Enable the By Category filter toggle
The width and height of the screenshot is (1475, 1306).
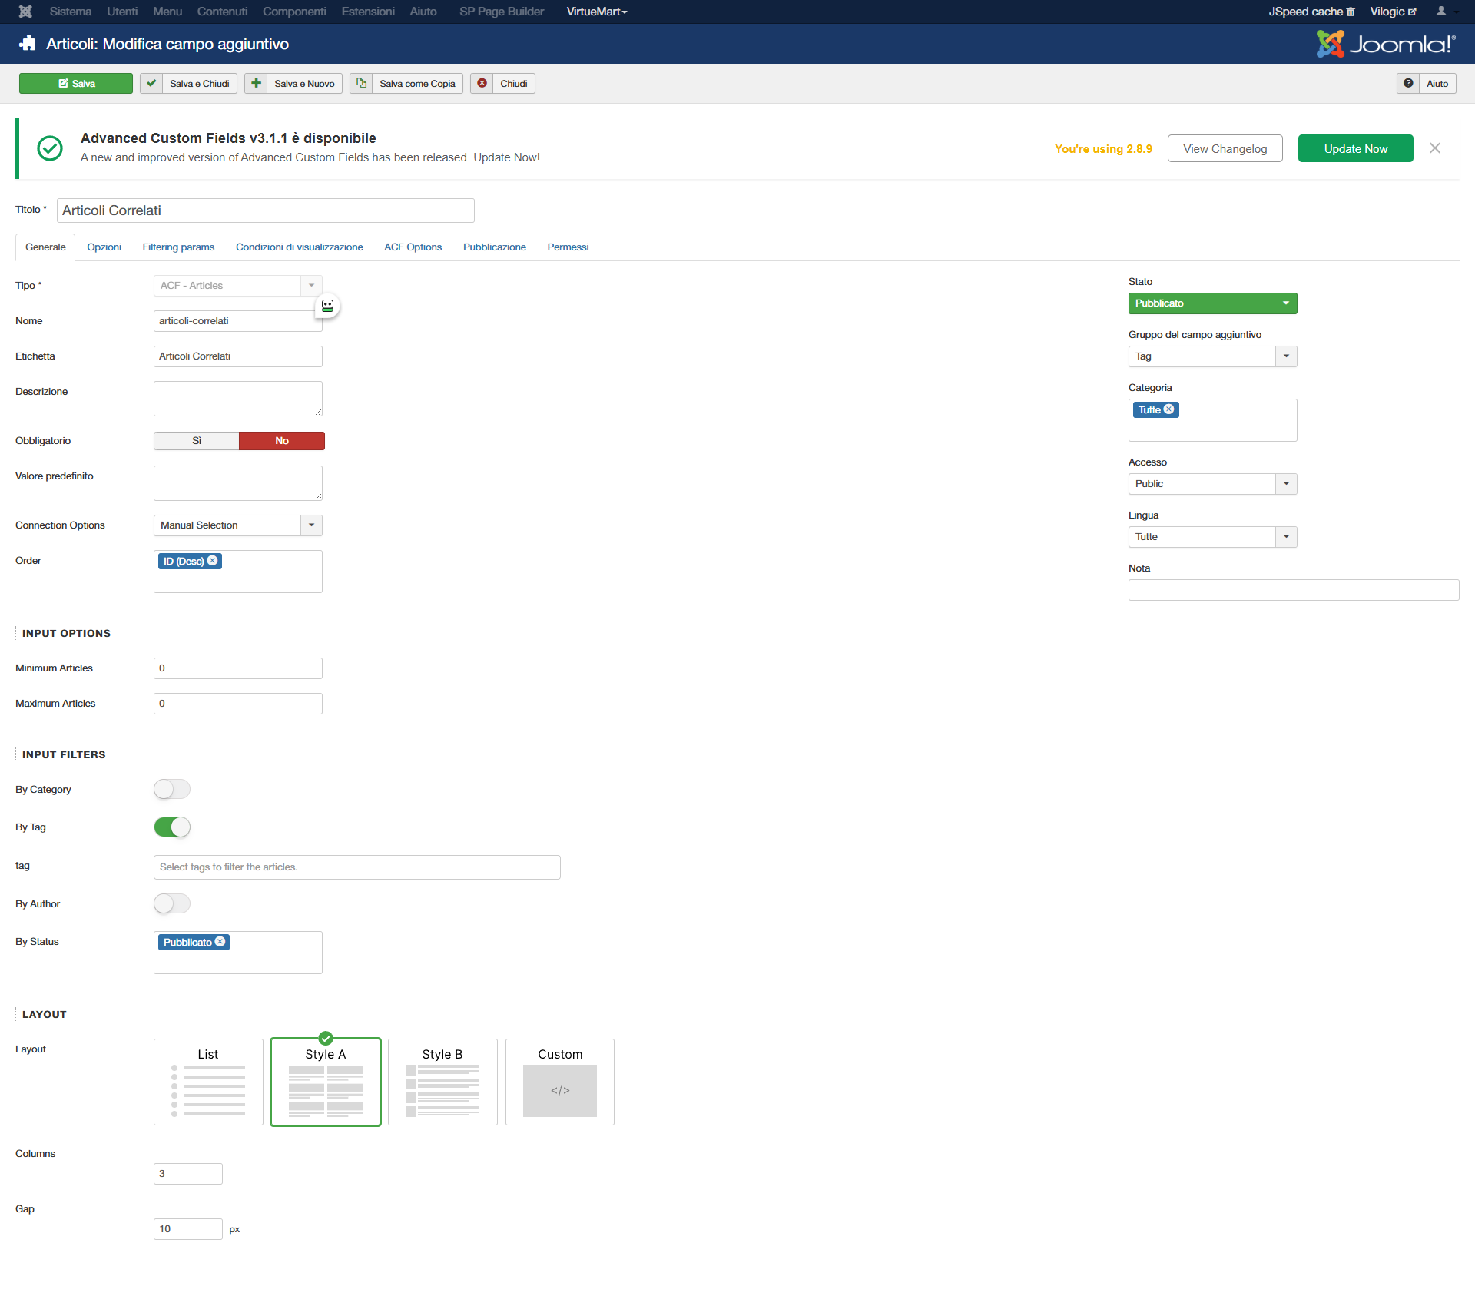(x=172, y=789)
